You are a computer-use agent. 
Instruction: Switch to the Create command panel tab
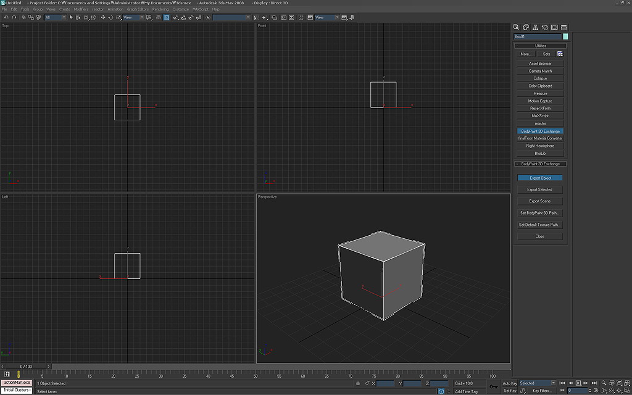tap(516, 27)
